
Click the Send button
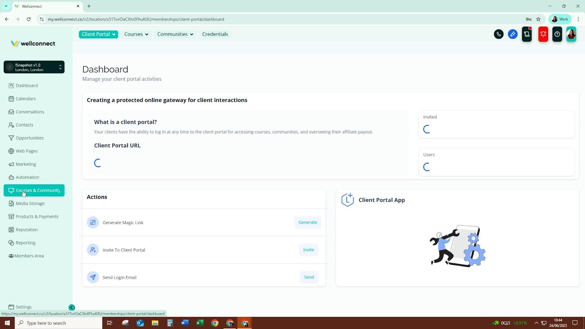click(309, 277)
